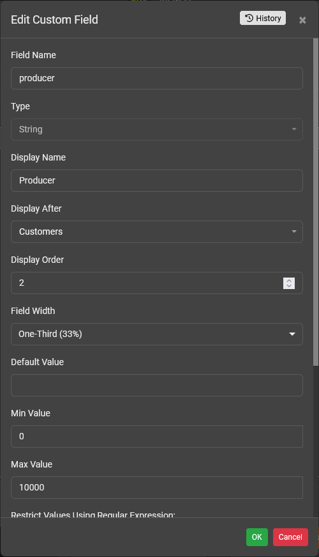
Task: Expand the One-Third (33%) width selector
Action: click(157, 334)
